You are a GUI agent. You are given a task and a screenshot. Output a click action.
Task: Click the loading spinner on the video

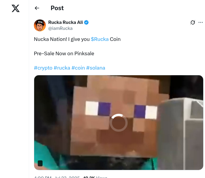point(119,123)
